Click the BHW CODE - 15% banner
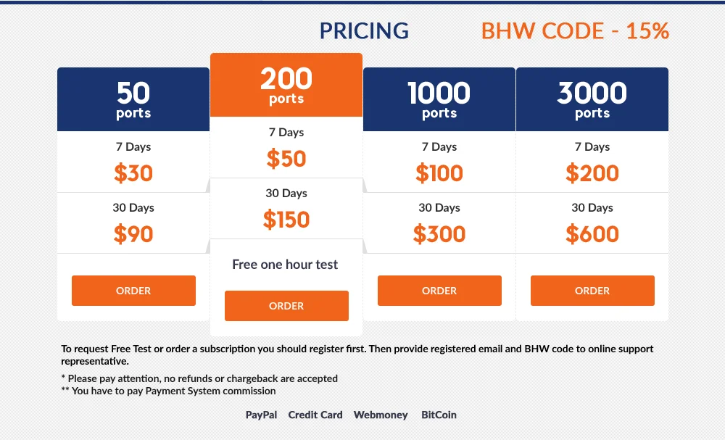 pos(575,31)
